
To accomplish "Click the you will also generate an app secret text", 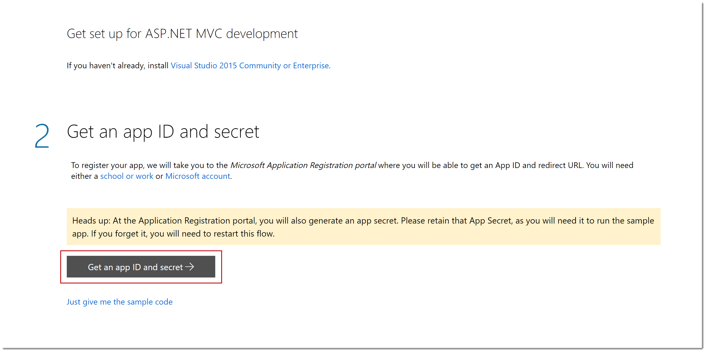I will click(328, 221).
